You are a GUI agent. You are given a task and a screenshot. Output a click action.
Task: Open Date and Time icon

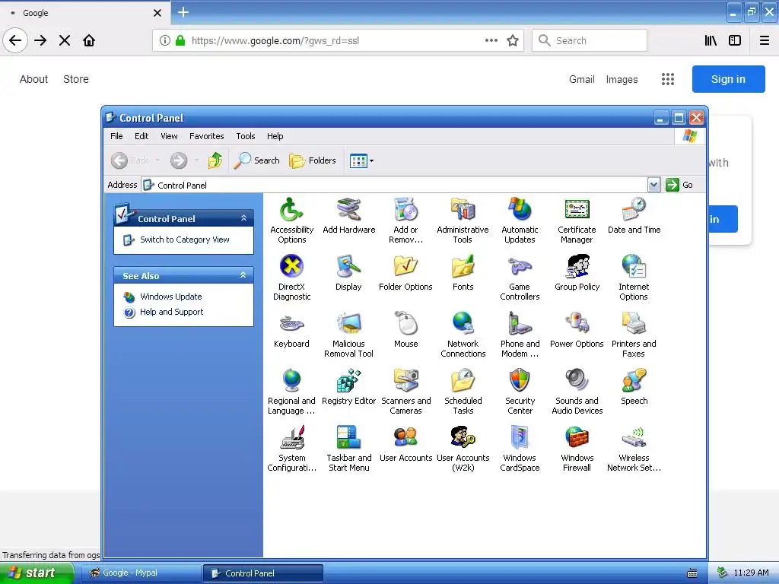[x=634, y=215]
